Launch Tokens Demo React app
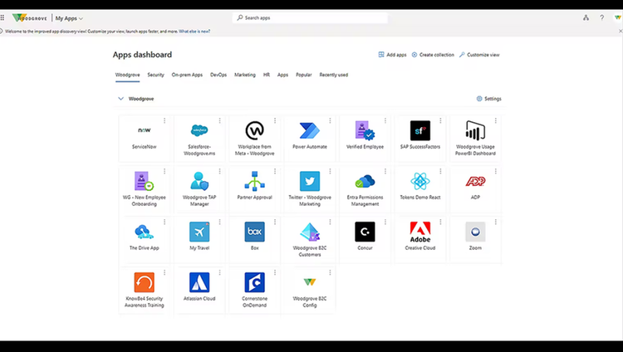 [x=420, y=189]
